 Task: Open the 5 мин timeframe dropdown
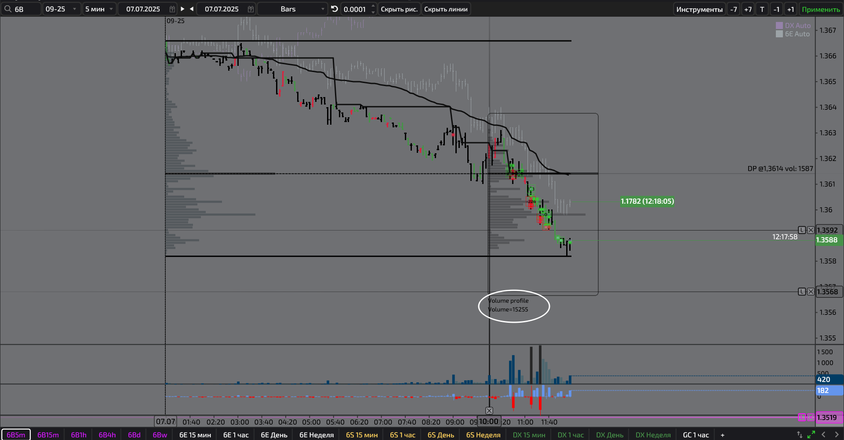pos(99,9)
